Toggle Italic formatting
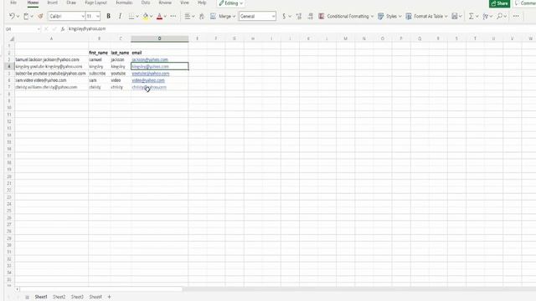Viewport: 536px width, 301px height. click(x=120, y=16)
